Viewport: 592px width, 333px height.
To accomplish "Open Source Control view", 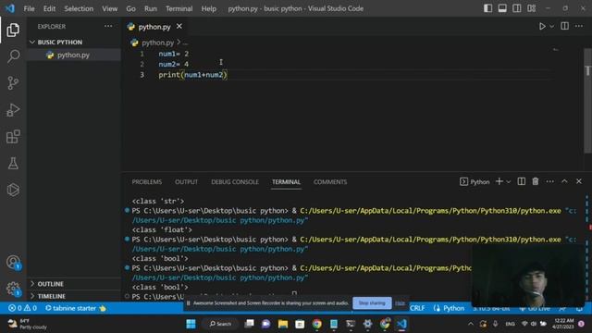I will 13,83.
